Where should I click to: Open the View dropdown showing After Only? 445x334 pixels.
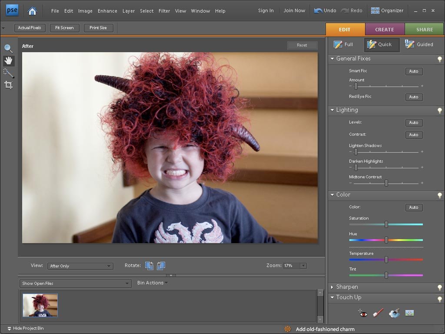click(80, 266)
